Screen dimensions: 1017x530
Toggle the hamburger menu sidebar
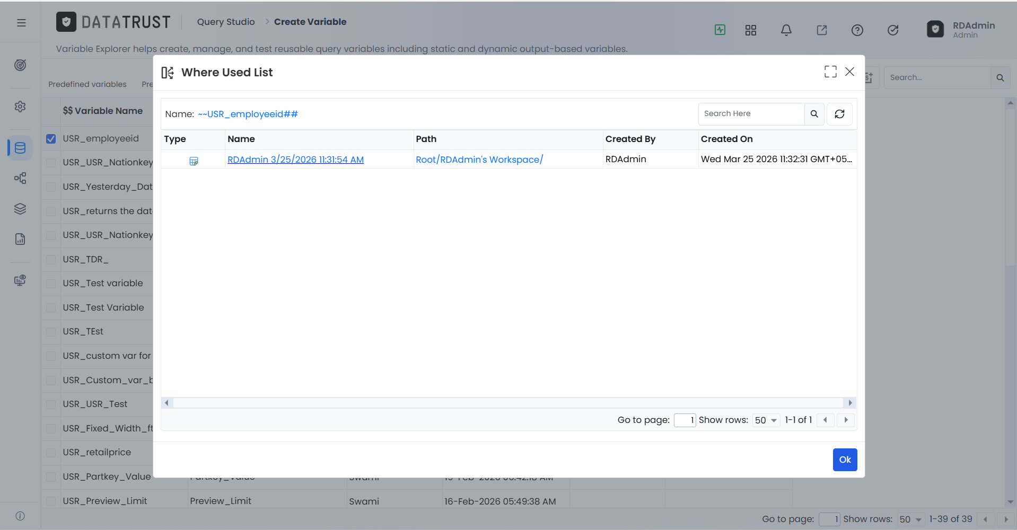pyautogui.click(x=21, y=23)
